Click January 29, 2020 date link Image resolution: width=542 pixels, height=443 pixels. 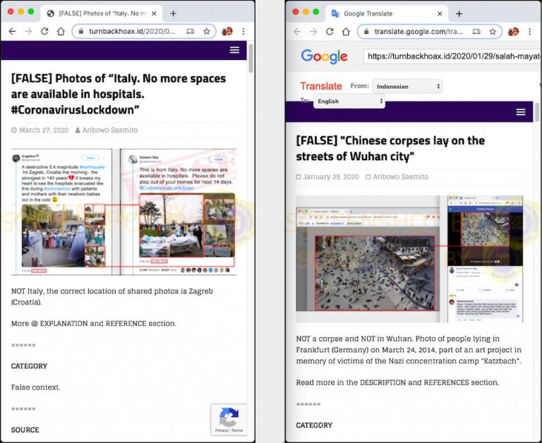tap(331, 177)
